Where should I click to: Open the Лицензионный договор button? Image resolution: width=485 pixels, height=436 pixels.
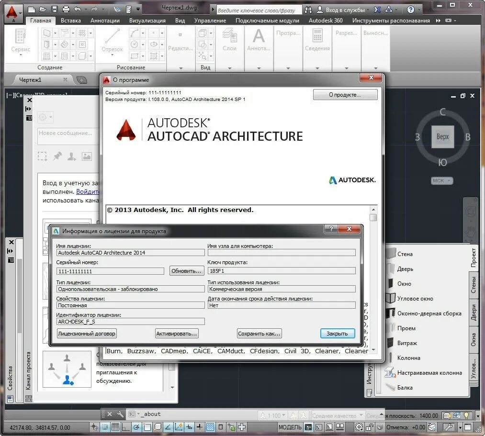[x=87, y=334]
